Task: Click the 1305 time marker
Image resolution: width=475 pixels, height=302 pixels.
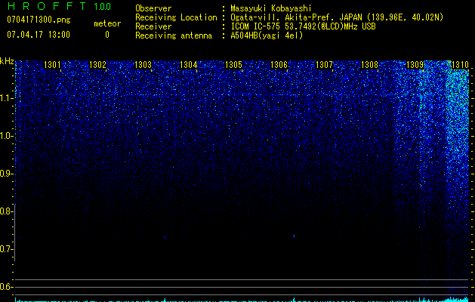Action: click(233, 65)
